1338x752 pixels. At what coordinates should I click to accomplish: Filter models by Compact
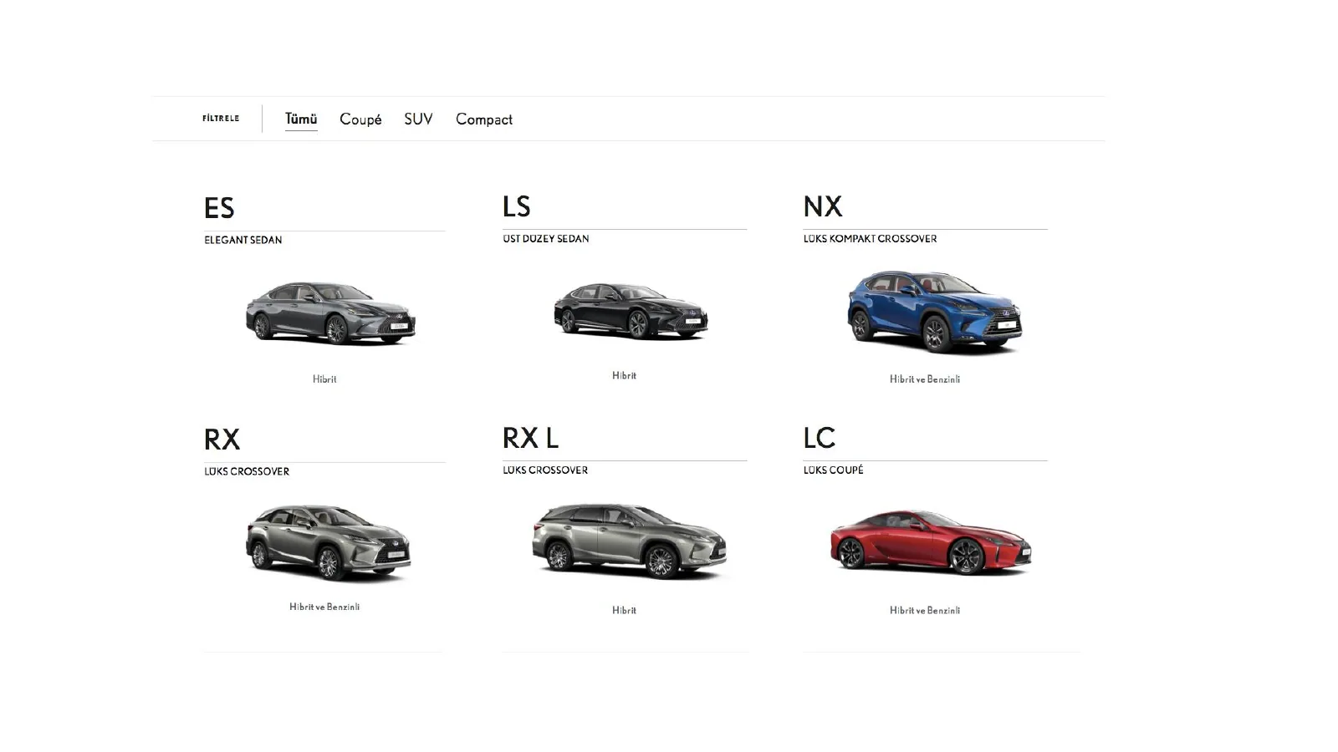pos(484,119)
